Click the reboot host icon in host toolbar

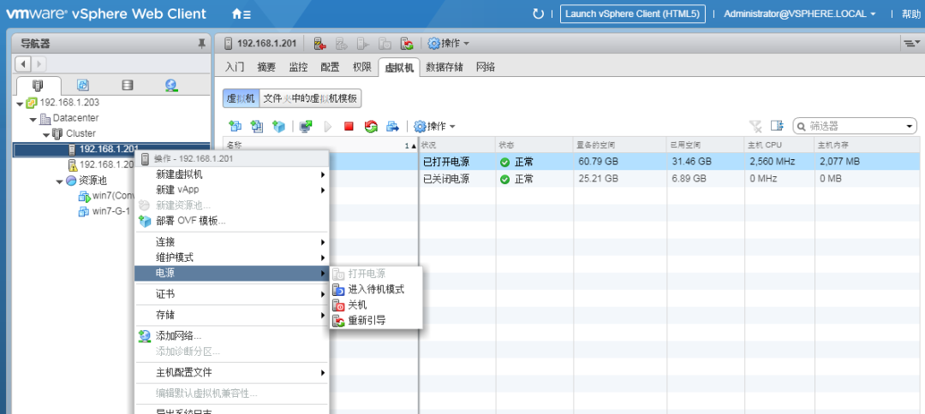coord(407,43)
